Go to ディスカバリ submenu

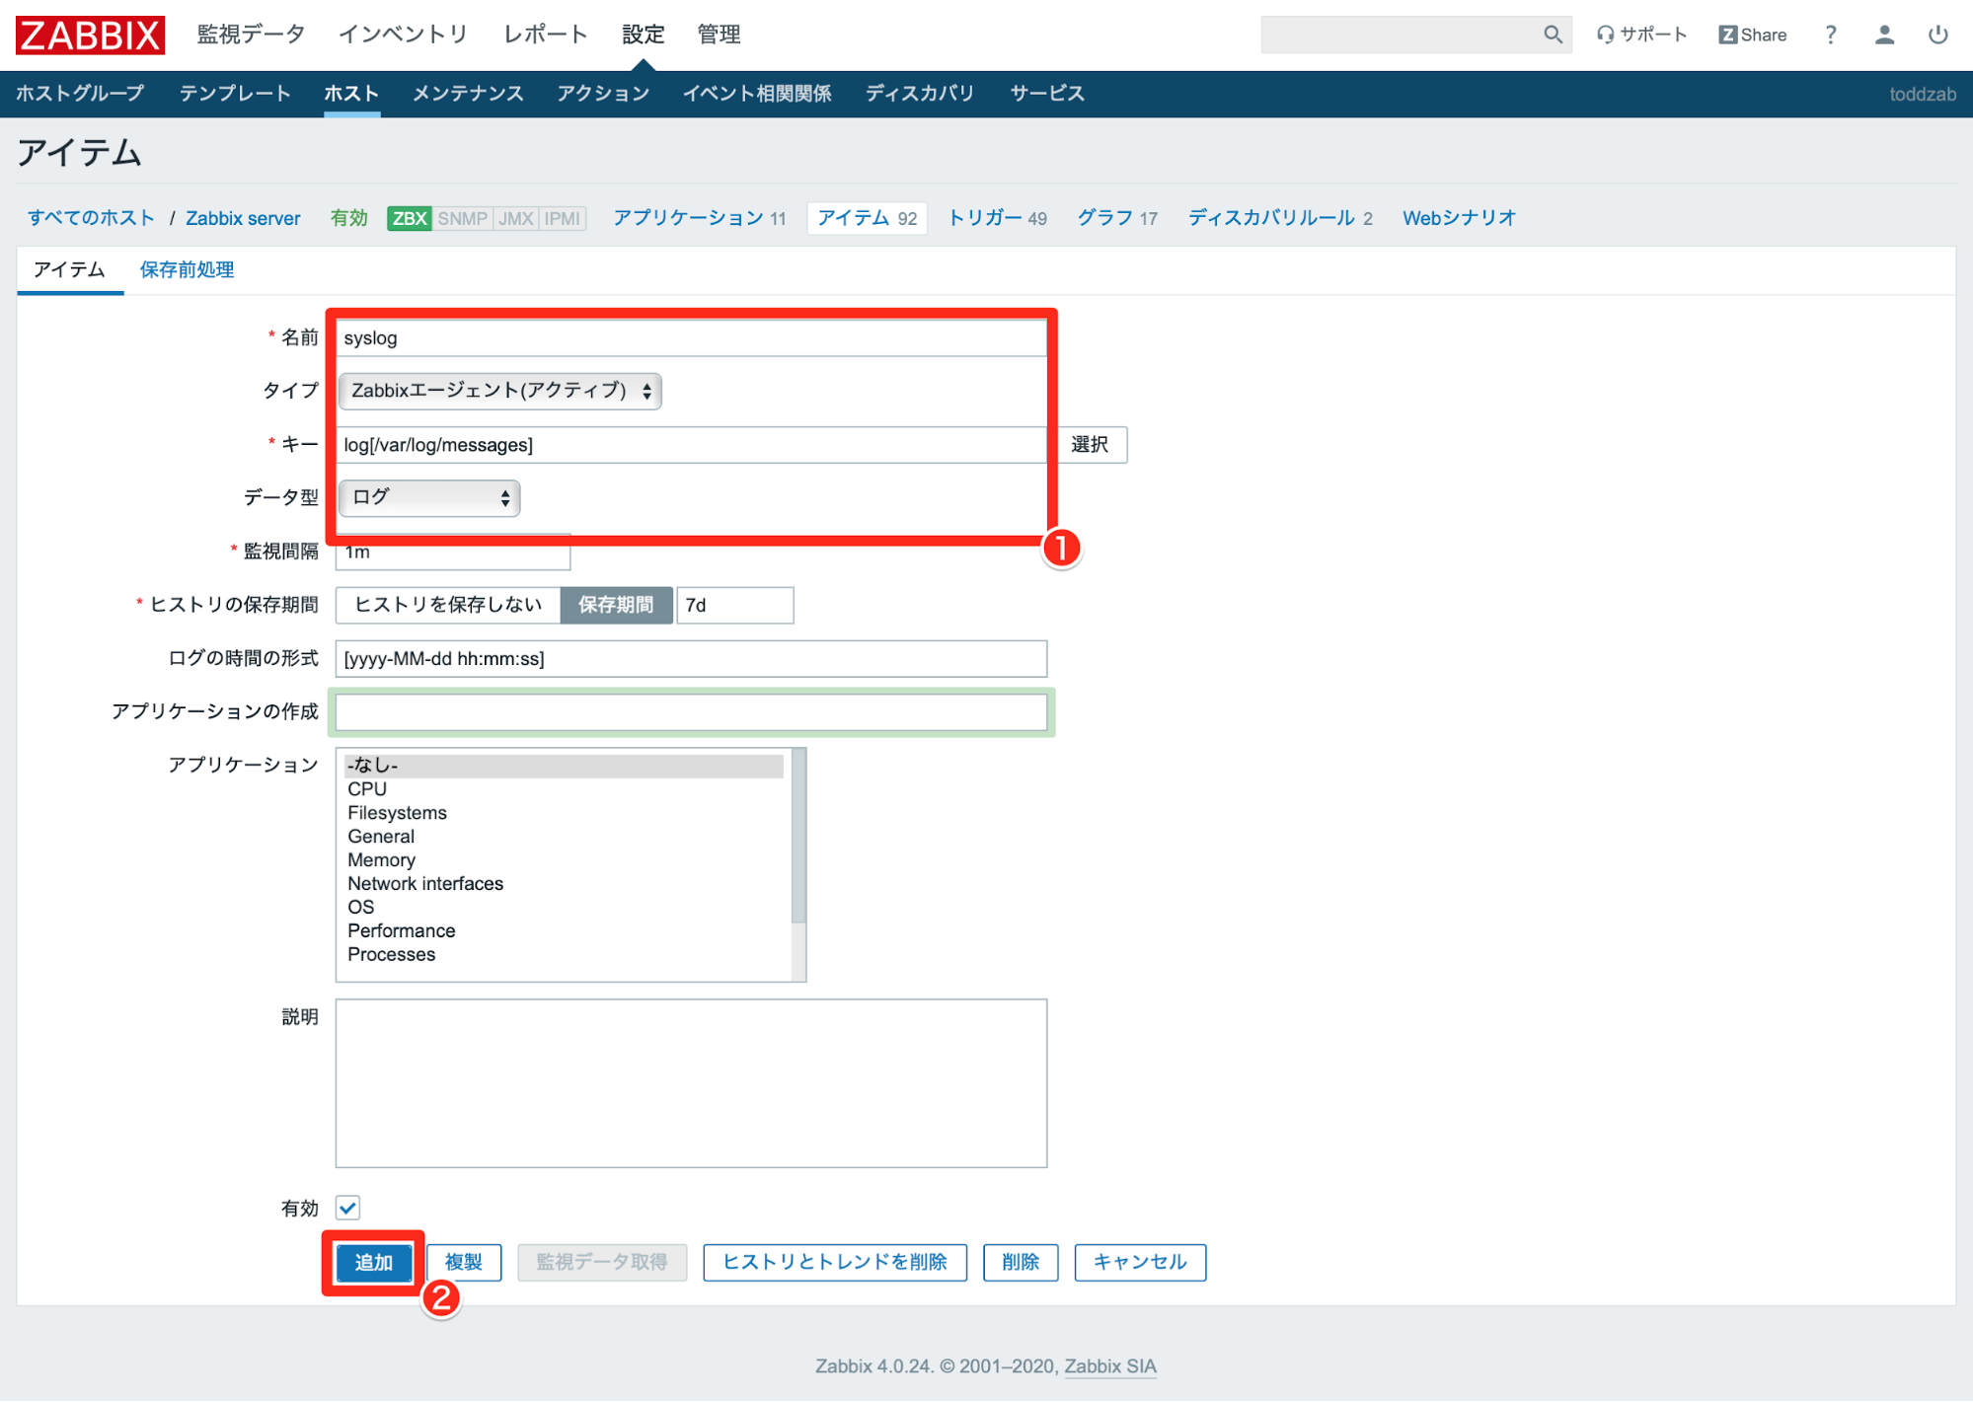[x=920, y=94]
